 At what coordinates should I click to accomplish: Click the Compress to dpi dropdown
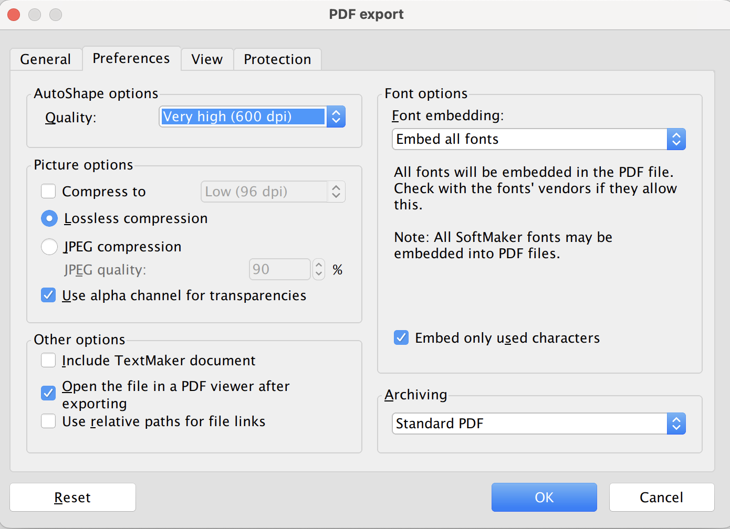(273, 192)
